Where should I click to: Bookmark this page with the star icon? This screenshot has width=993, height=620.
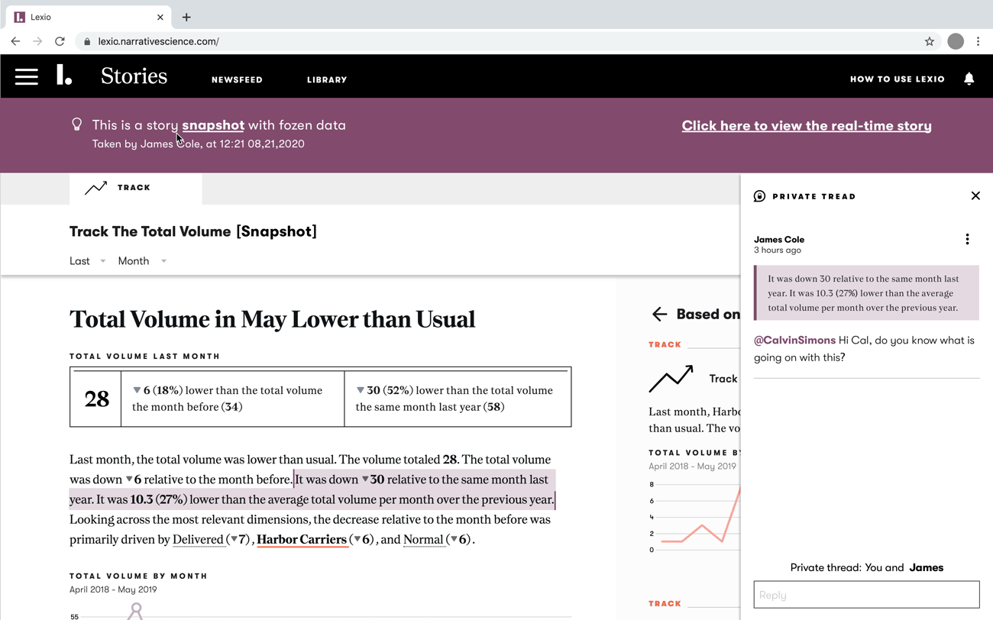tap(929, 41)
